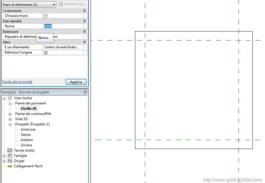Close the Browser di progetto panel
The height and width of the screenshot is (183, 265).
coord(85,92)
